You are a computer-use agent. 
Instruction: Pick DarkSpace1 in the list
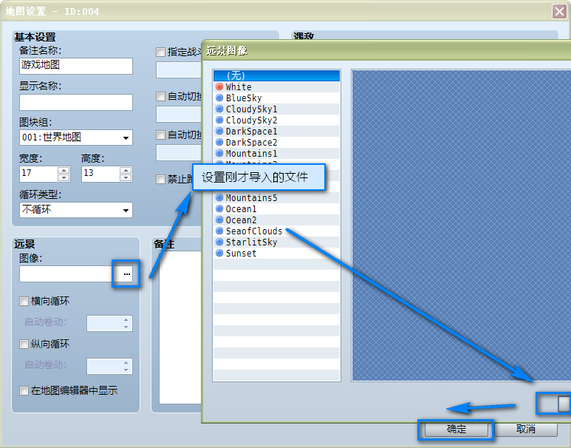pos(276,132)
